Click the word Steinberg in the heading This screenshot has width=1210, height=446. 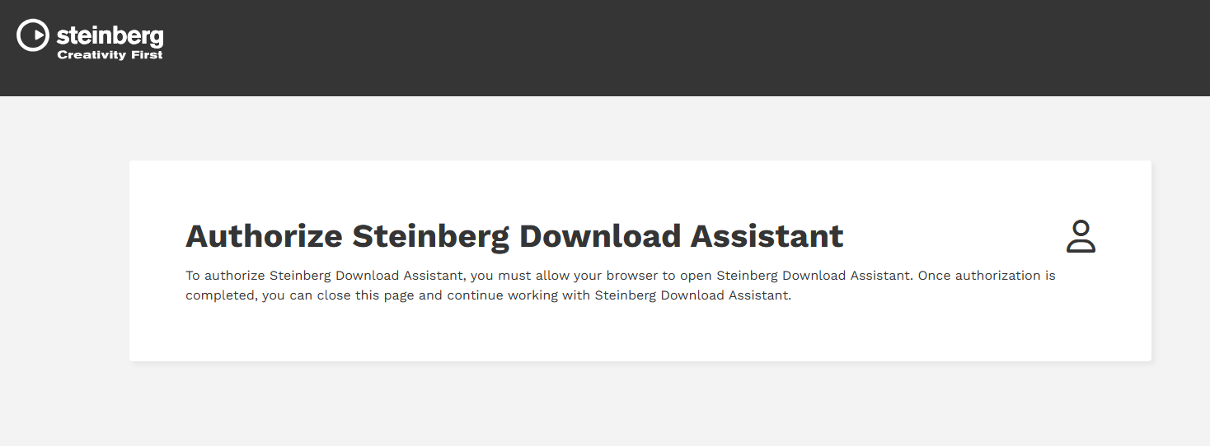click(x=431, y=236)
